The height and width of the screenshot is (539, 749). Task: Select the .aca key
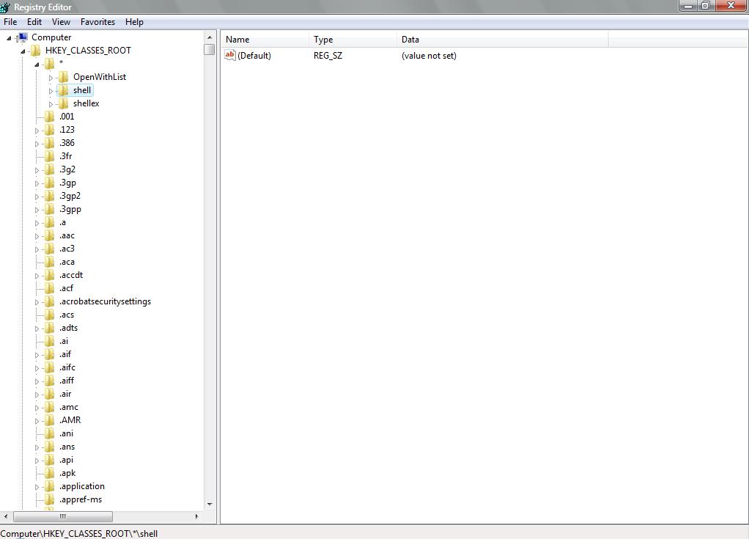tap(67, 262)
